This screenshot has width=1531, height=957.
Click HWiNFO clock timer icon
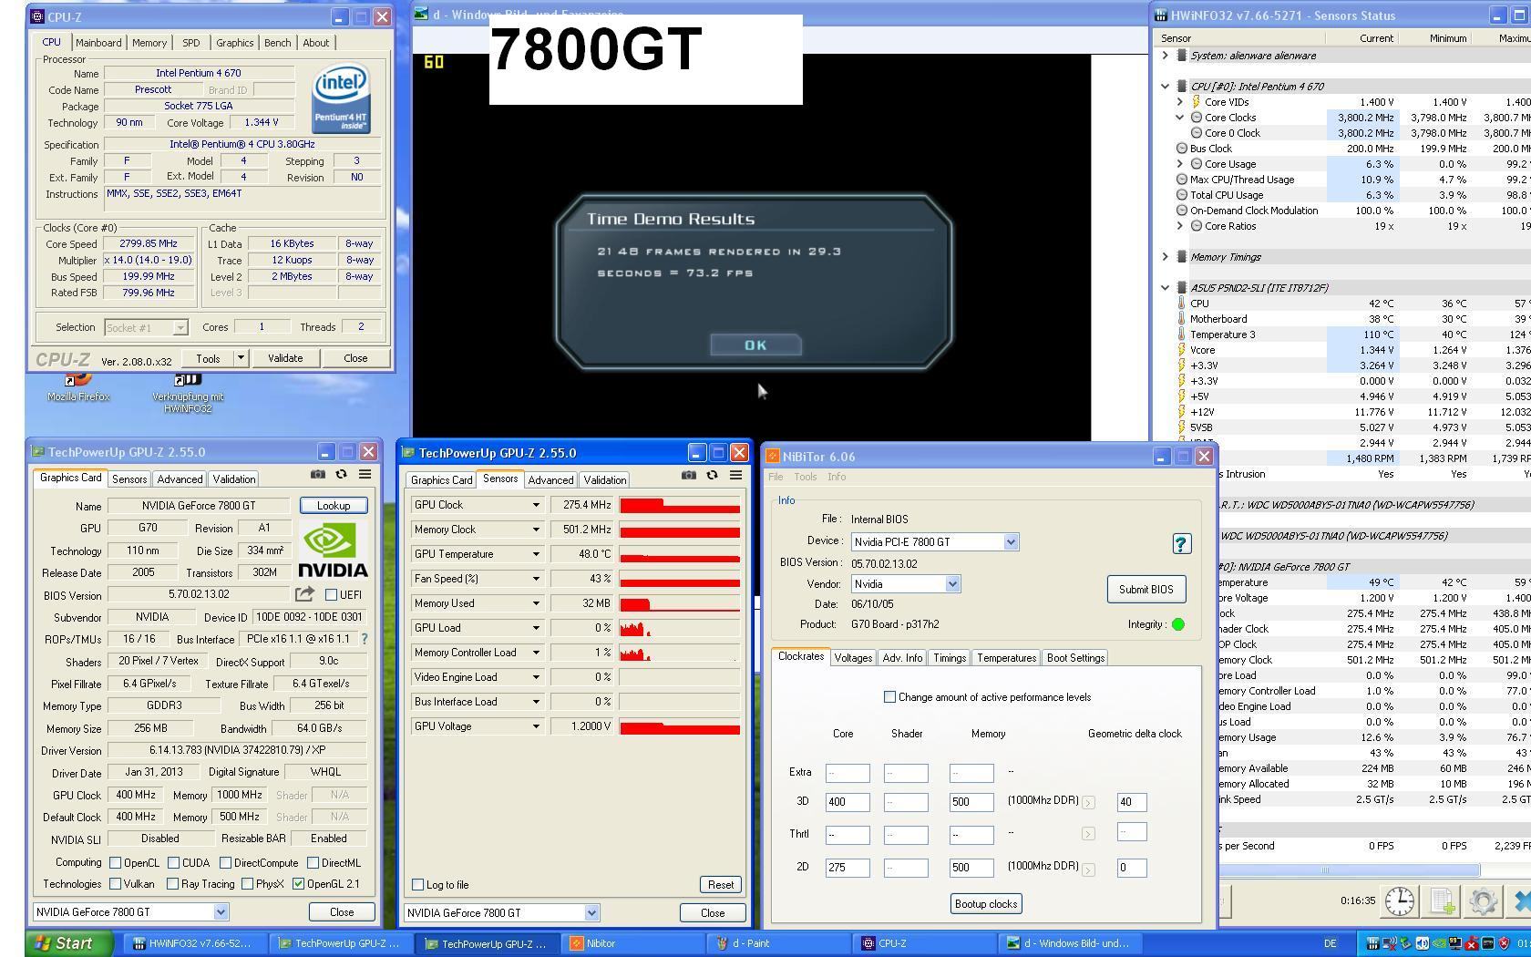(x=1400, y=901)
